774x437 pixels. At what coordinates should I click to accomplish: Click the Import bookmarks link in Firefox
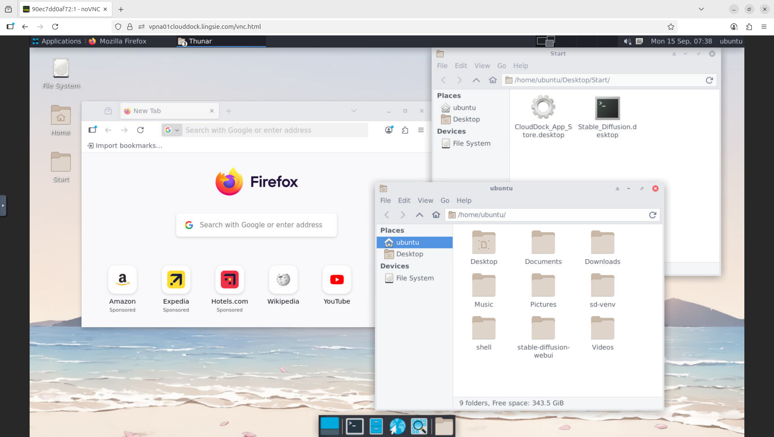[124, 145]
